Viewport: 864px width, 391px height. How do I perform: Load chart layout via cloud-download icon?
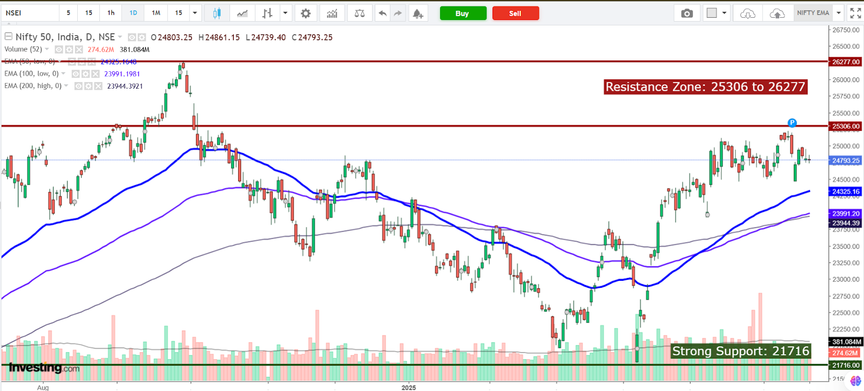(747, 14)
